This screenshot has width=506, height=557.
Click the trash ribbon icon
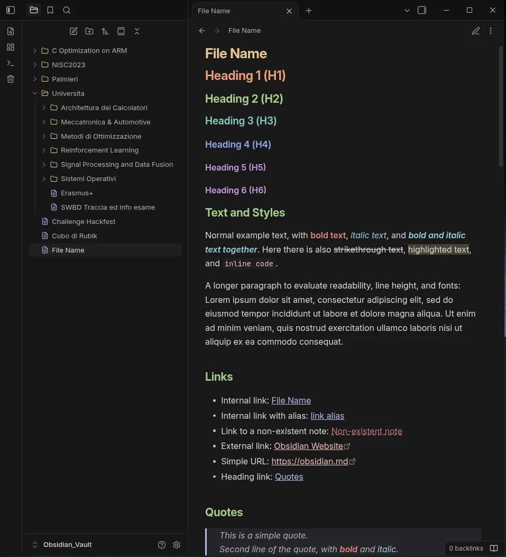tap(11, 79)
